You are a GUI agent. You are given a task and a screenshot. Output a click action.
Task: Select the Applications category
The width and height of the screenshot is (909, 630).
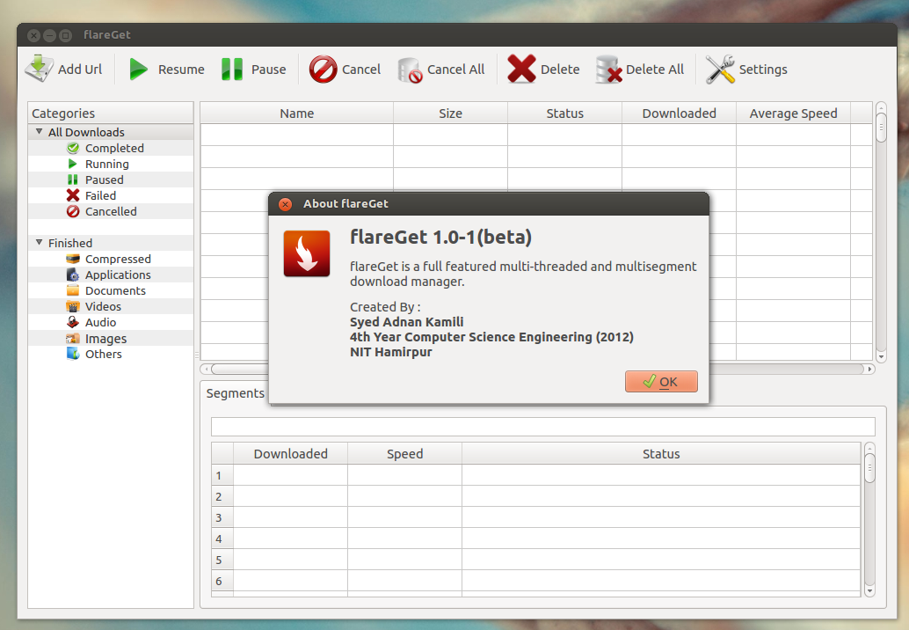coord(118,275)
